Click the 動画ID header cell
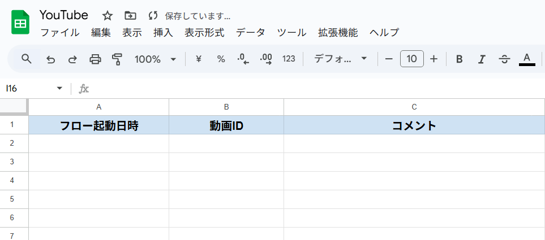 226,125
